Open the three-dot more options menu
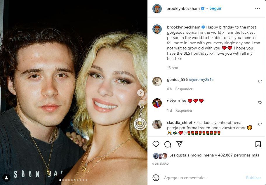266x185 pixels. tap(257, 9)
